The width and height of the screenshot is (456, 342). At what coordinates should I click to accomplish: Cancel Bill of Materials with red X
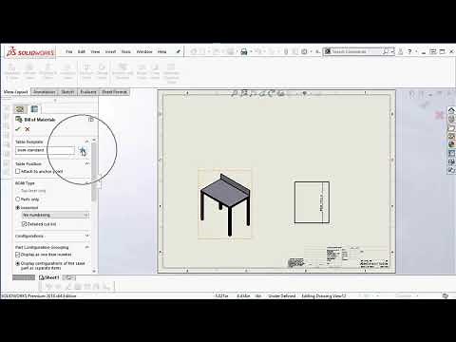pos(28,129)
